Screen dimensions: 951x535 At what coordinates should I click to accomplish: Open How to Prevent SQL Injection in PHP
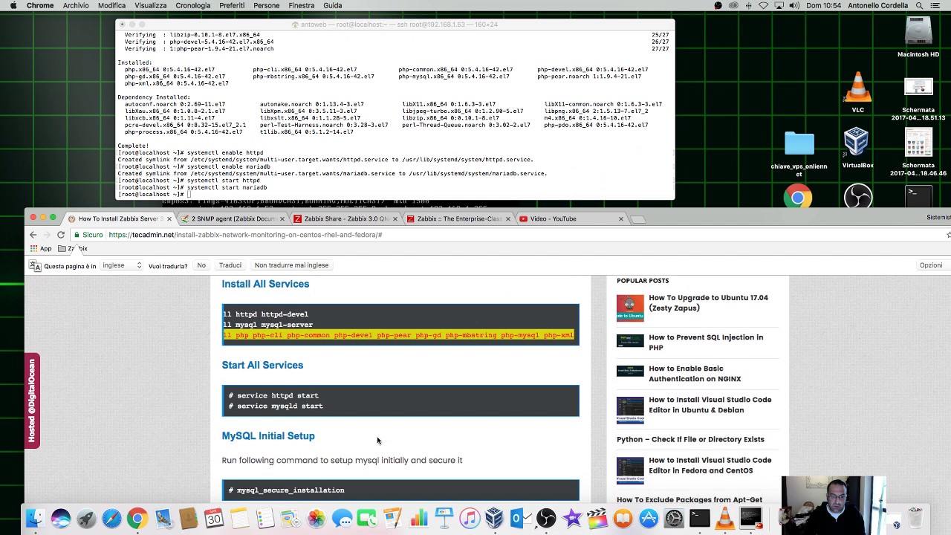point(706,343)
